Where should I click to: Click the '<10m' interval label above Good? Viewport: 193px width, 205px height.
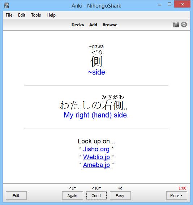96,188
